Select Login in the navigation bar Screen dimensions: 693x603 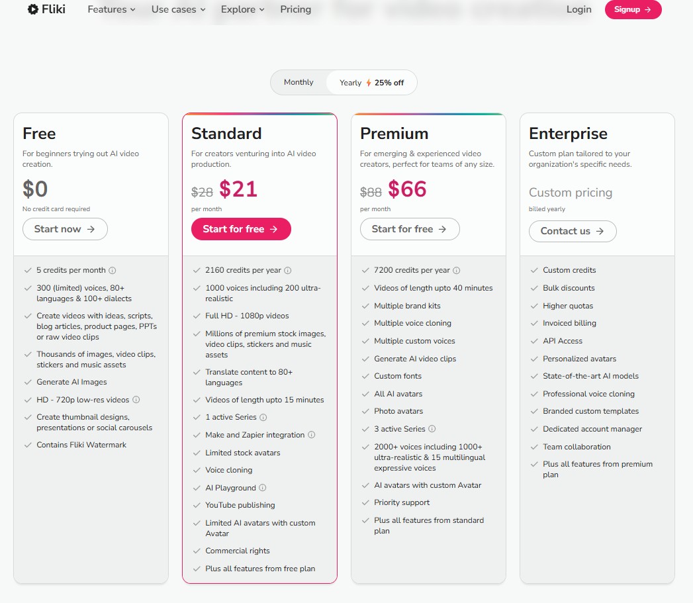tap(578, 9)
